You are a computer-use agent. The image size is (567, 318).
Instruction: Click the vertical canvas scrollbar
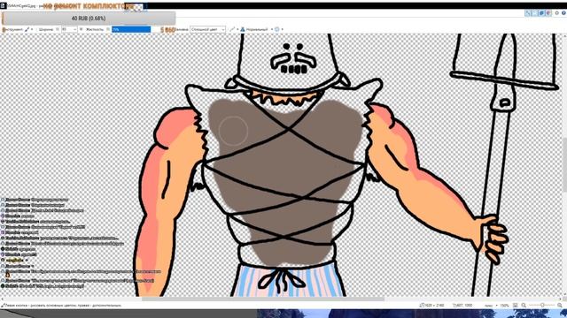click(565, 165)
